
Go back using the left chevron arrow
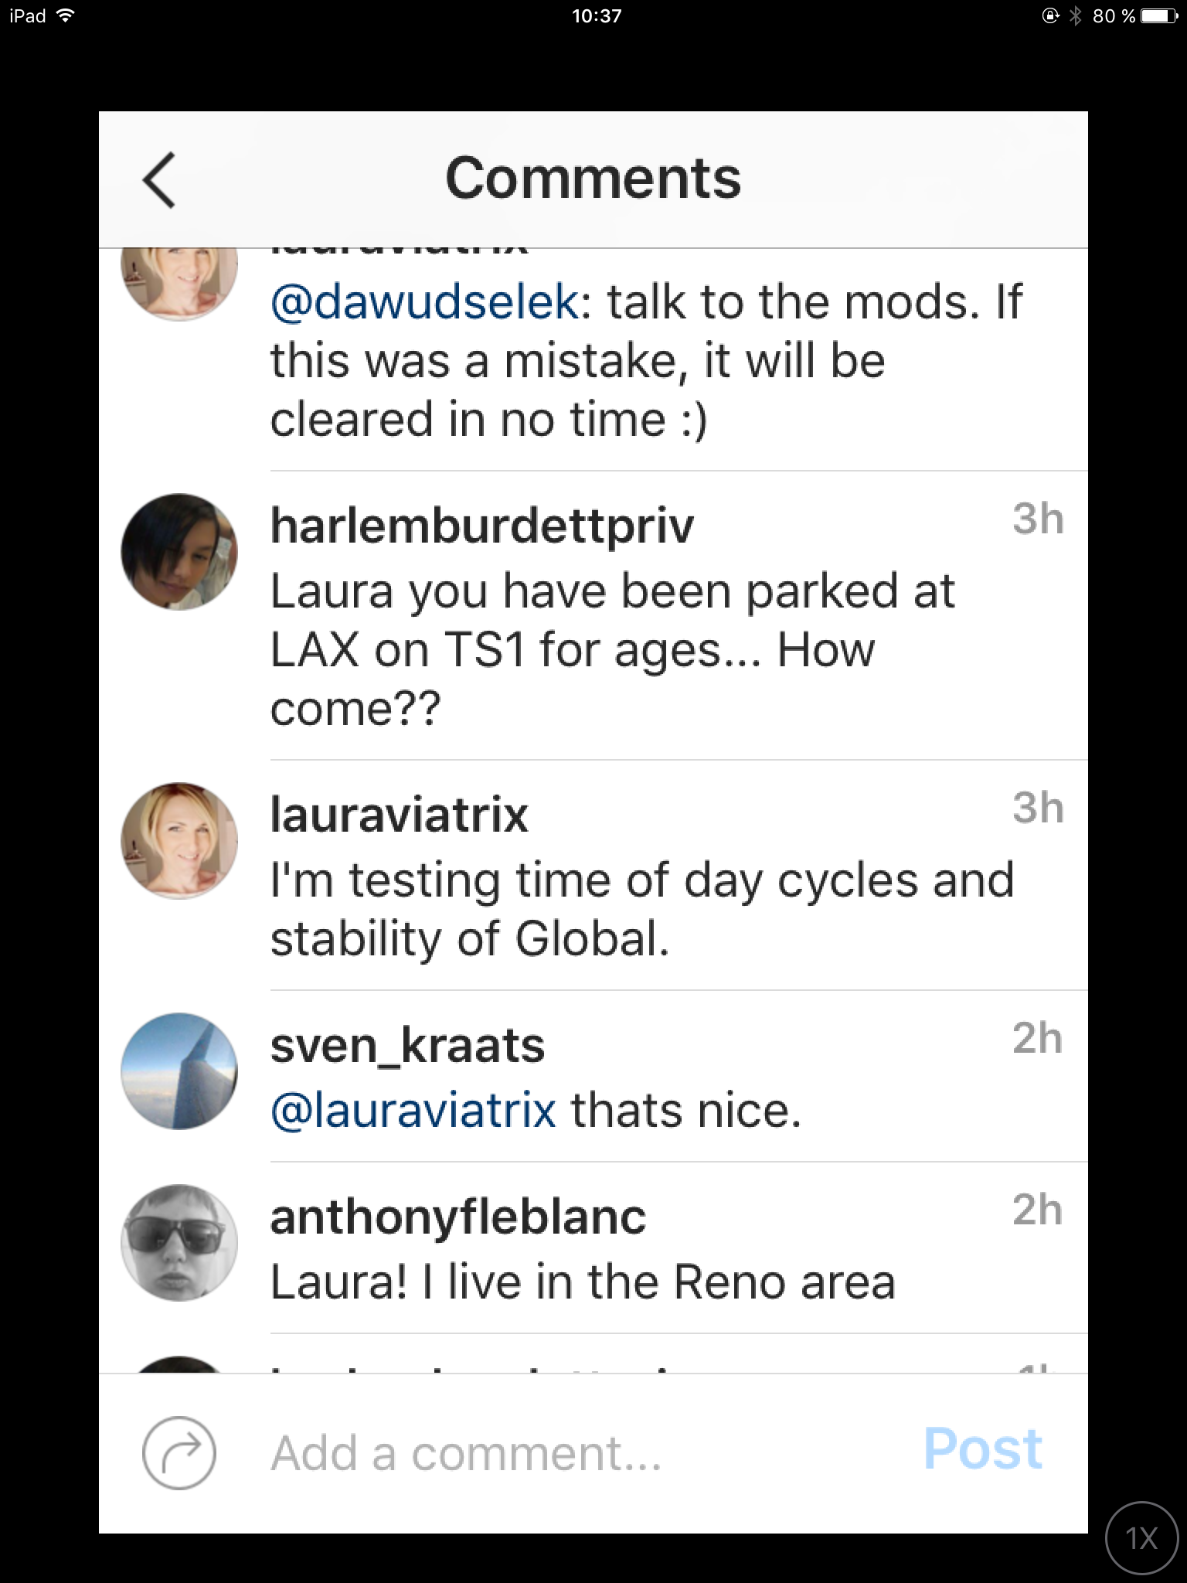(x=160, y=179)
